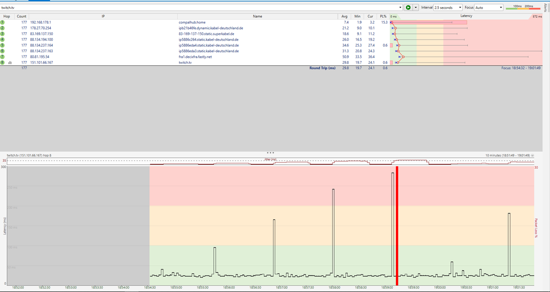Open the dropdown arrow beside the play button

point(416,7)
